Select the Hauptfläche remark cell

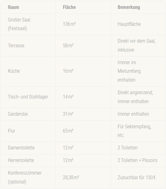click(129, 24)
